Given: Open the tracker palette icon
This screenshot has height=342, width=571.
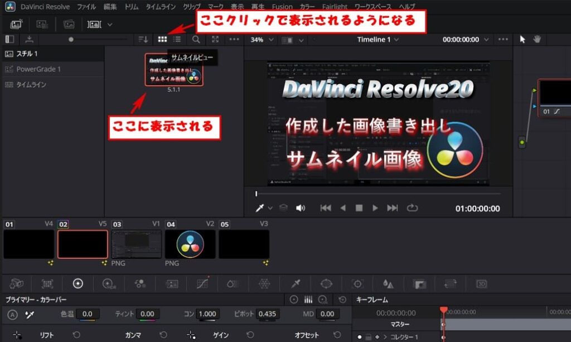Looking at the screenshot, I should tap(357, 284).
